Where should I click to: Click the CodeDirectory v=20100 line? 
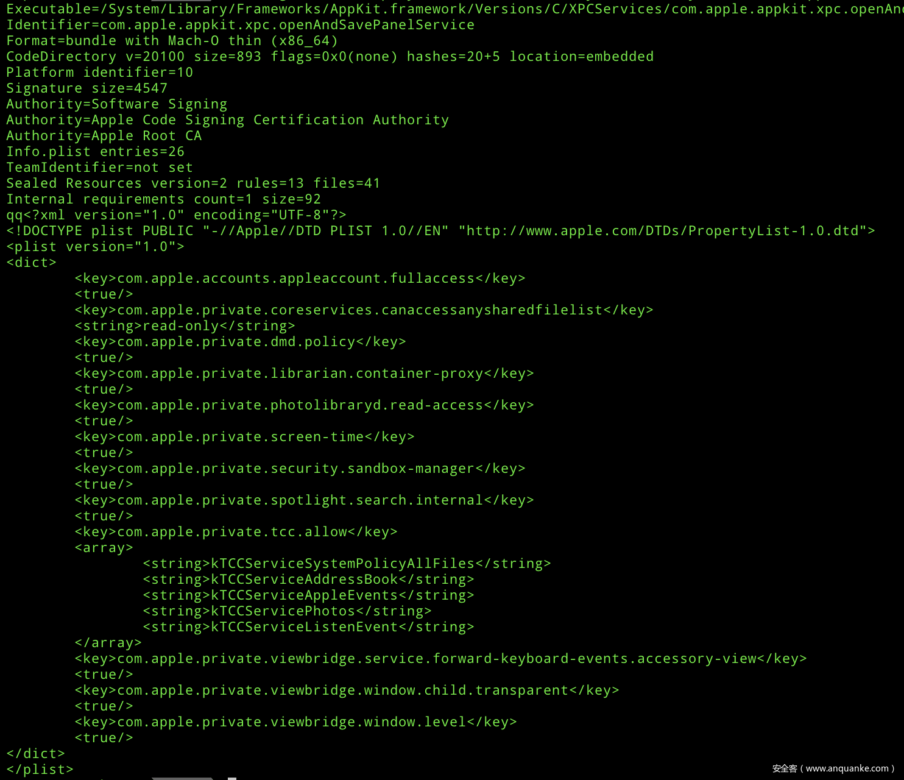(330, 57)
